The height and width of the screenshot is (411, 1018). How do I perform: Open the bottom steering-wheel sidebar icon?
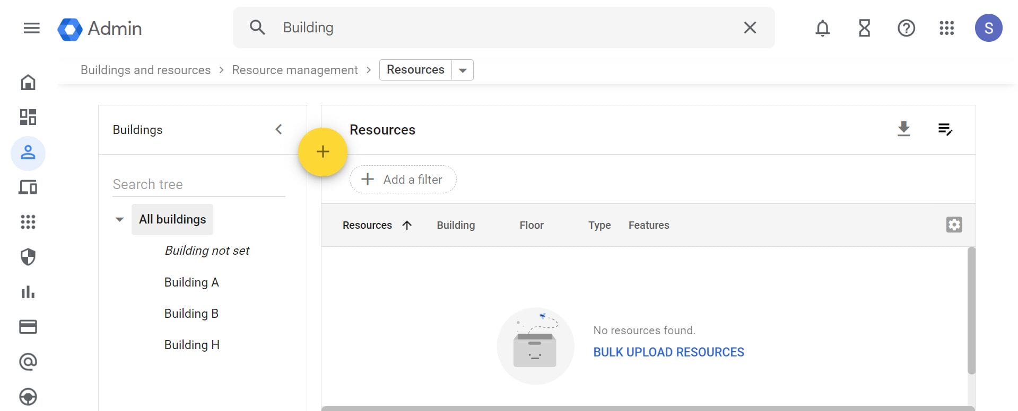(x=28, y=397)
